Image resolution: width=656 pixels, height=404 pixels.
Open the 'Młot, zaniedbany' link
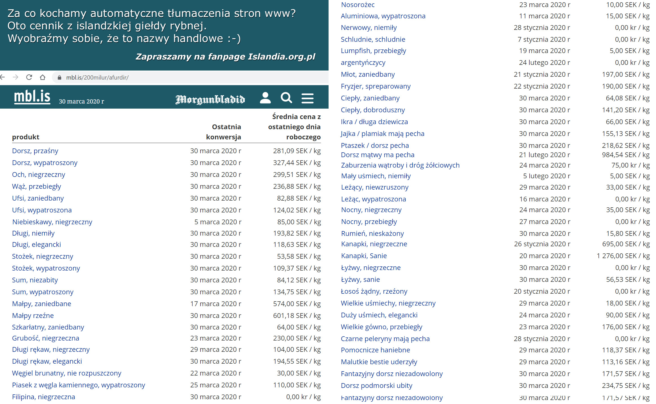pos(368,74)
